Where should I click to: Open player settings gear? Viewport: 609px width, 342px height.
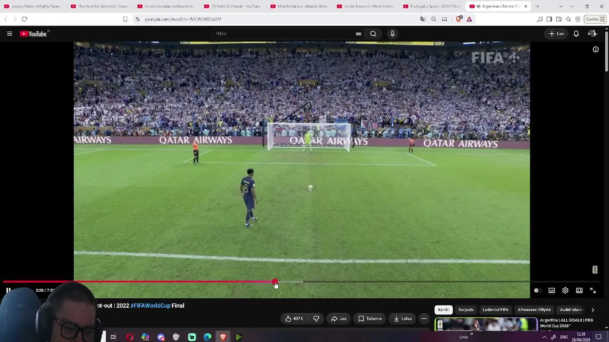[x=565, y=291]
